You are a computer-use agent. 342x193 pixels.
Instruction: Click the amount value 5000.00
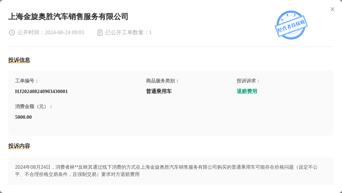point(23,117)
